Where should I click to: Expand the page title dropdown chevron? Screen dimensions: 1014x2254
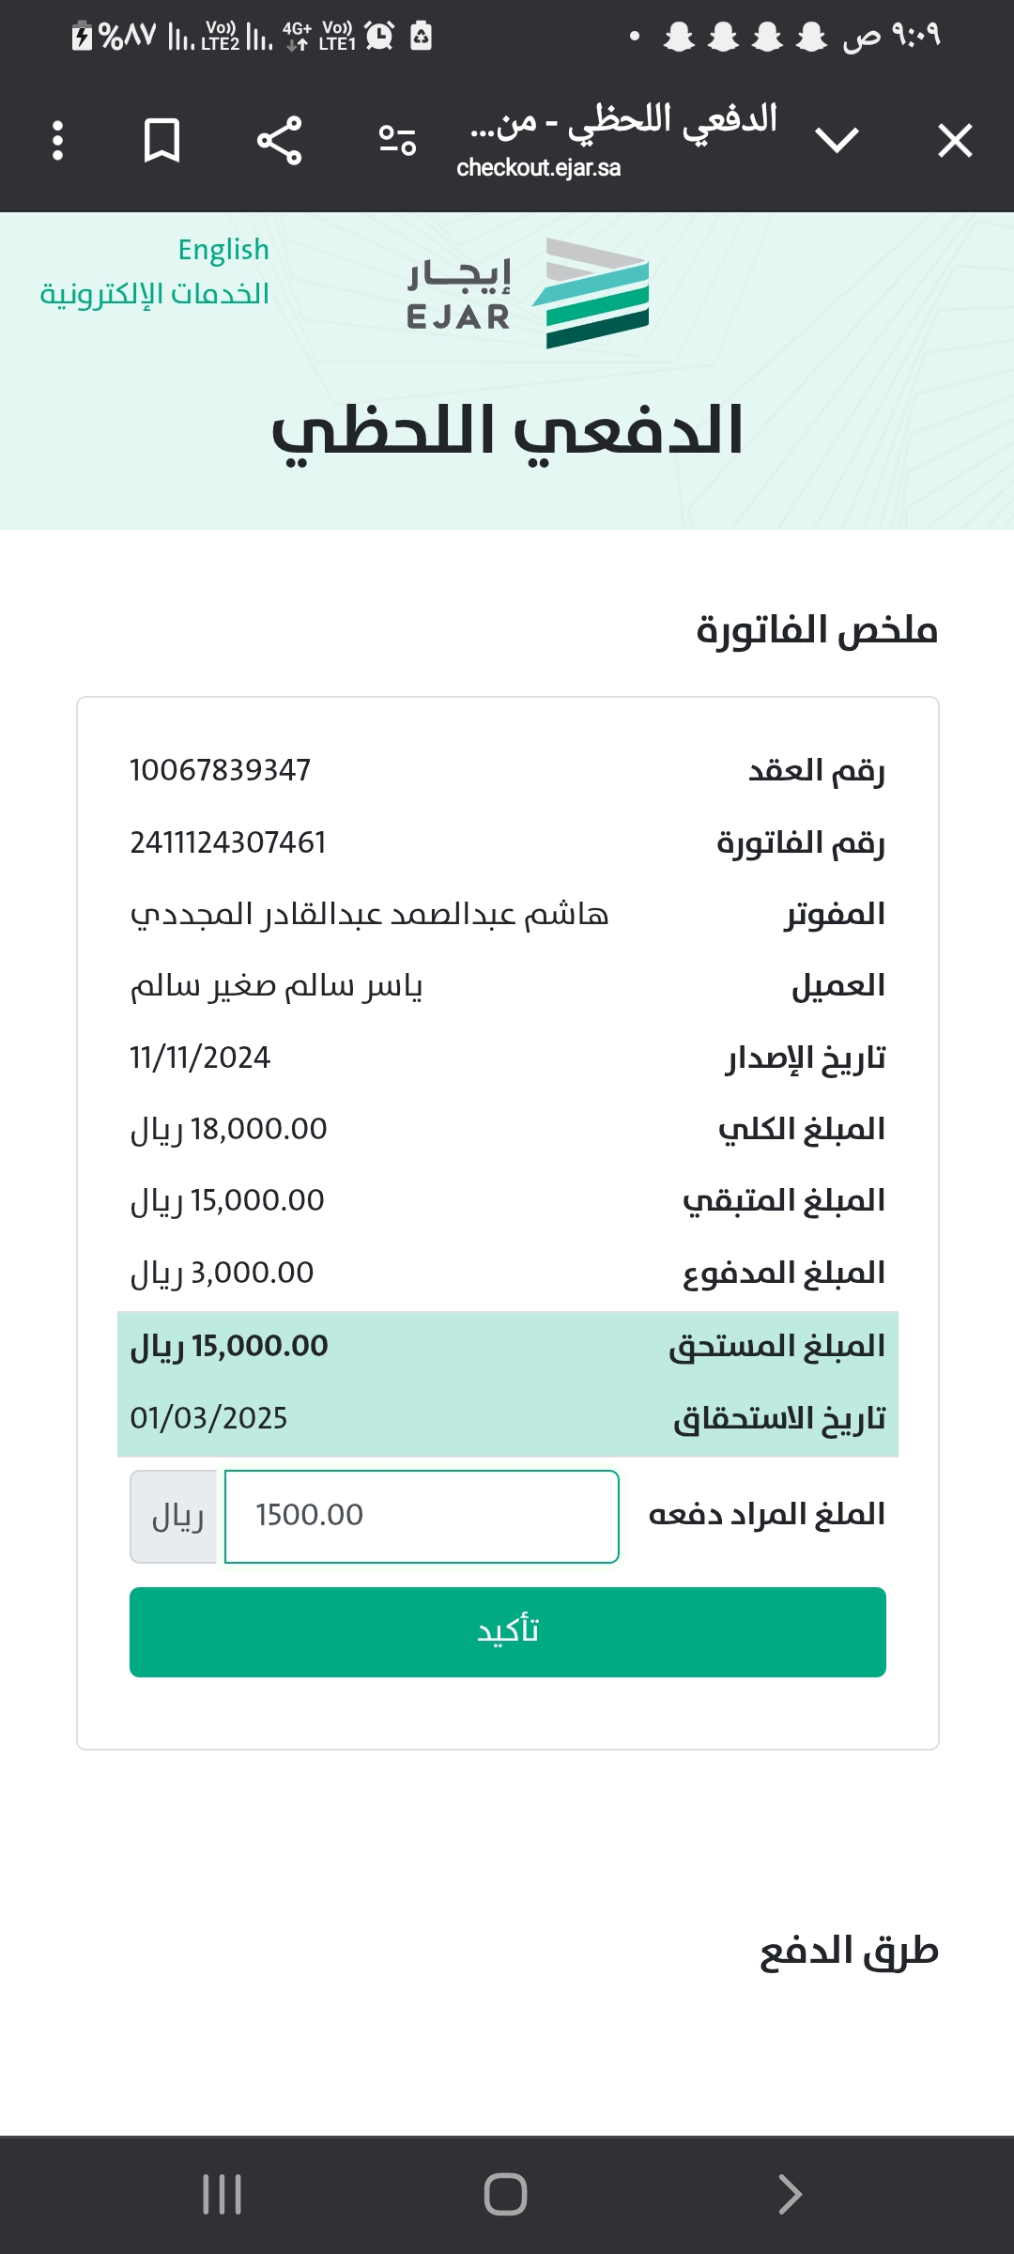pyautogui.click(x=837, y=141)
